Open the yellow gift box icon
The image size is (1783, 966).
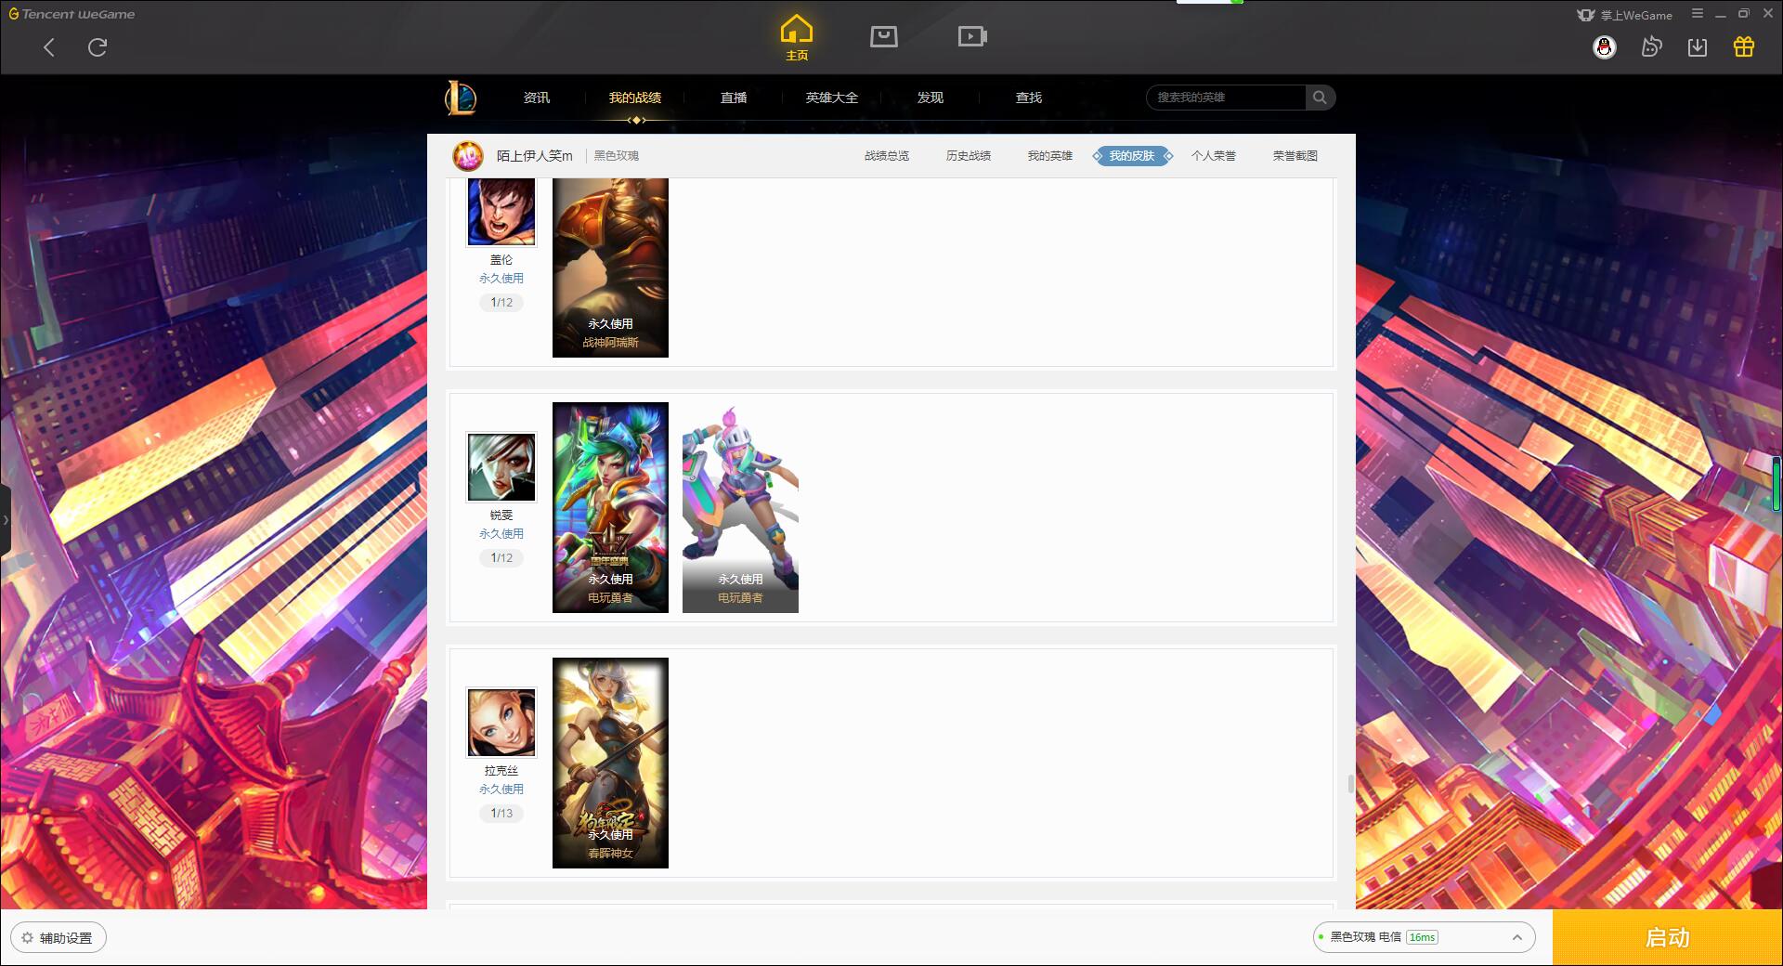pos(1744,47)
